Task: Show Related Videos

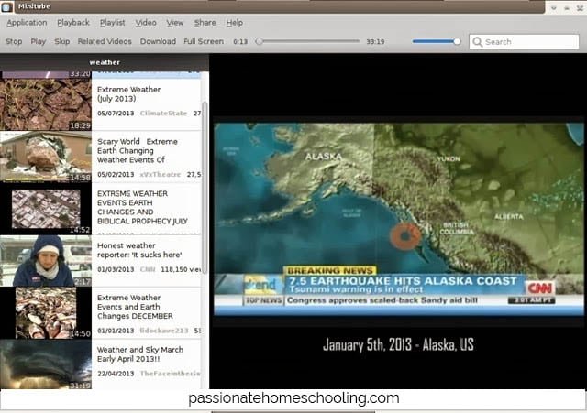Action: [105, 41]
